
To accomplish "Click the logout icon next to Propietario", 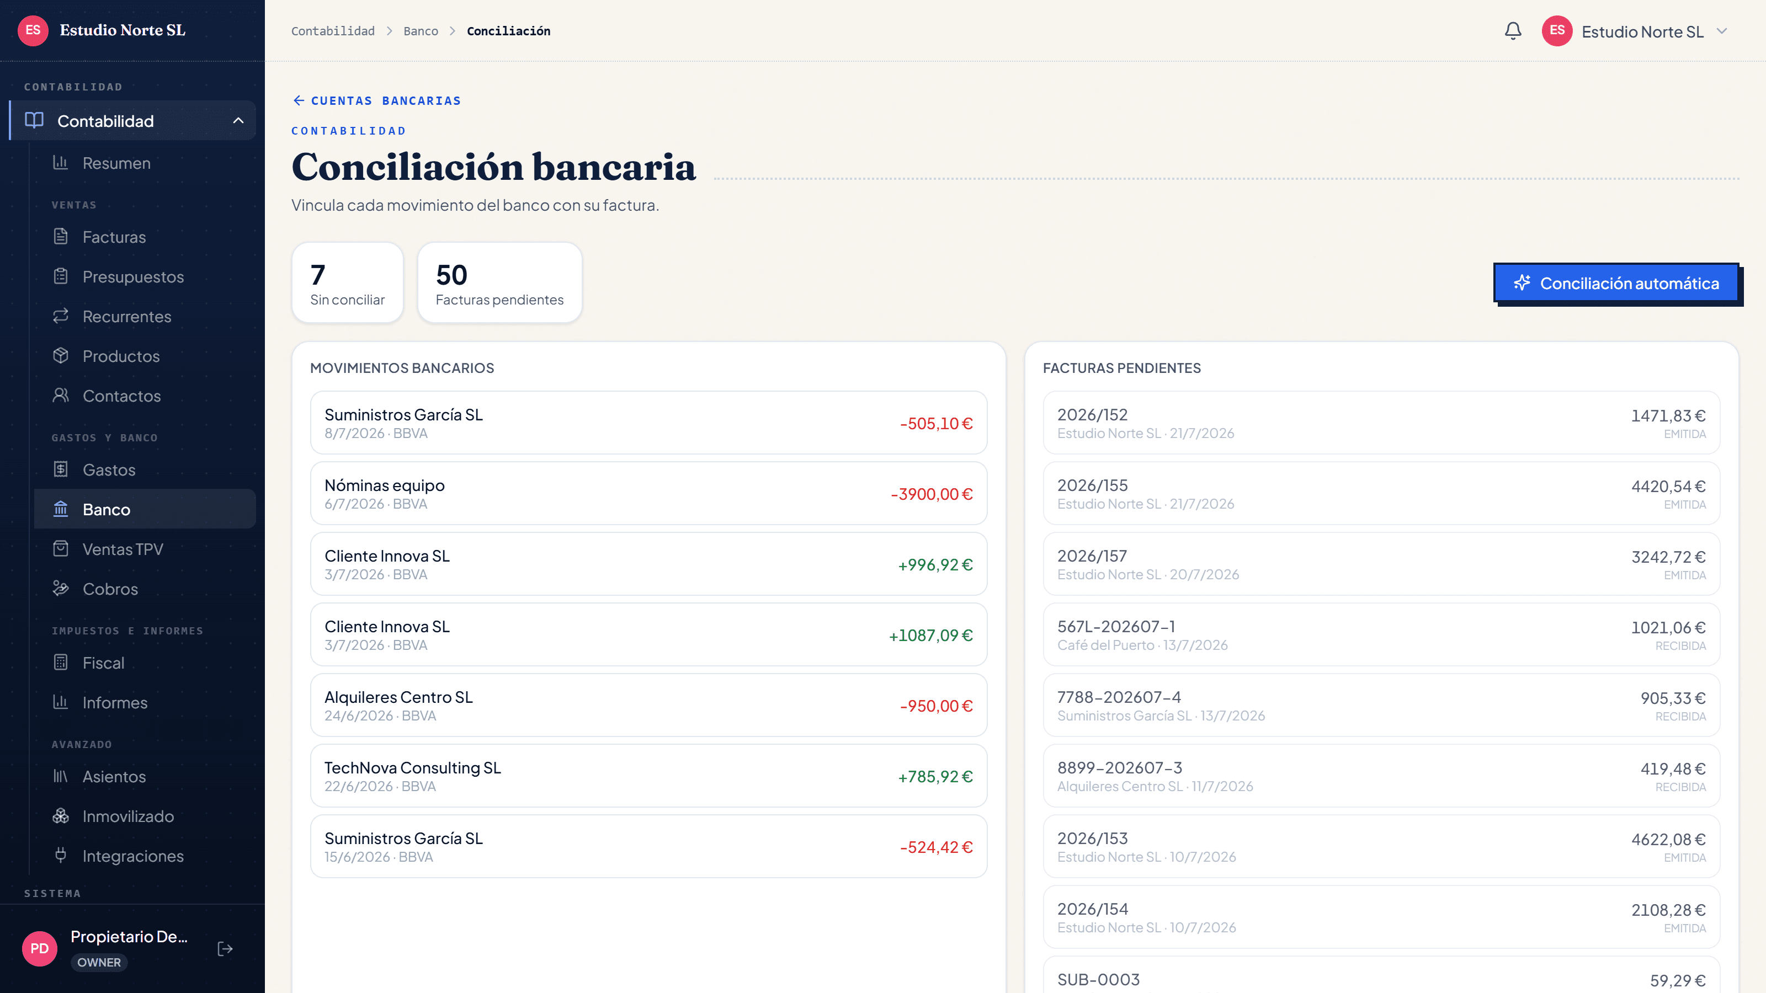I will [x=225, y=948].
